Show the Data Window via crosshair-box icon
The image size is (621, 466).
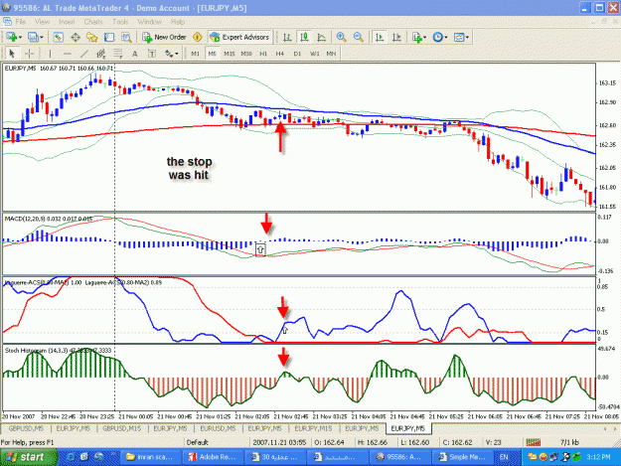click(x=76, y=37)
